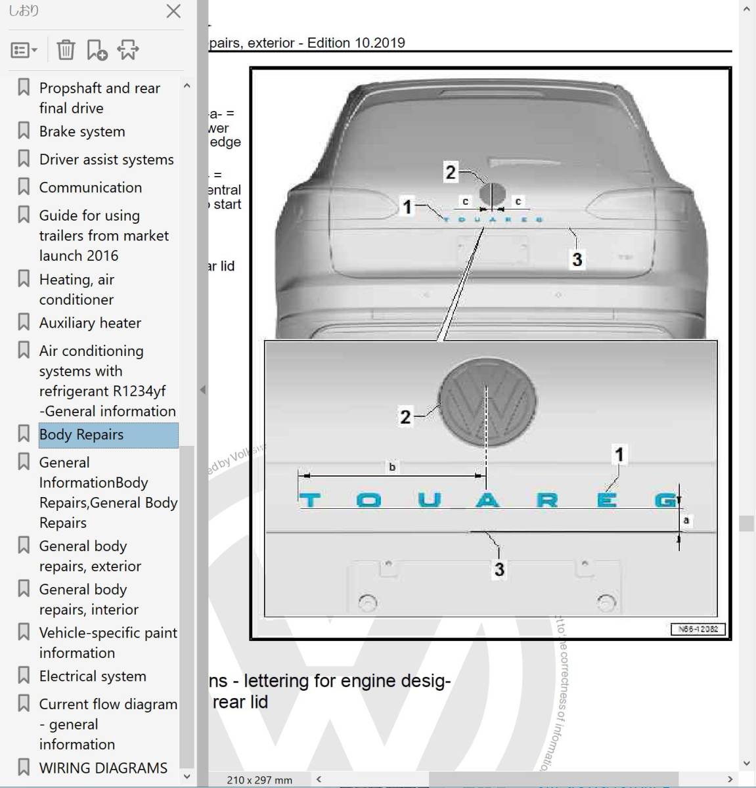The image size is (756, 788).
Task: Click the bookmark icon beside Electrical system
Action: pyautogui.click(x=24, y=675)
